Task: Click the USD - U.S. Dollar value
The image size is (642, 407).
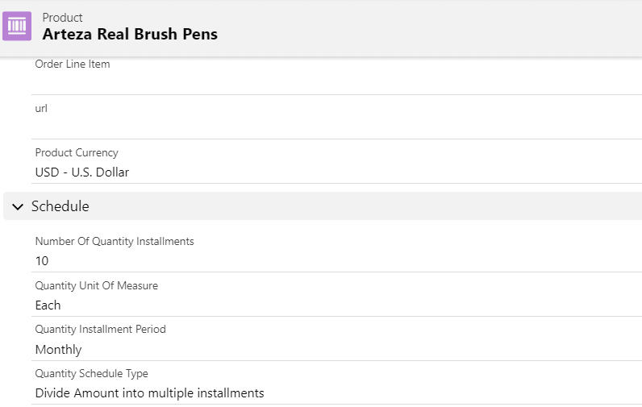Action: pos(82,172)
